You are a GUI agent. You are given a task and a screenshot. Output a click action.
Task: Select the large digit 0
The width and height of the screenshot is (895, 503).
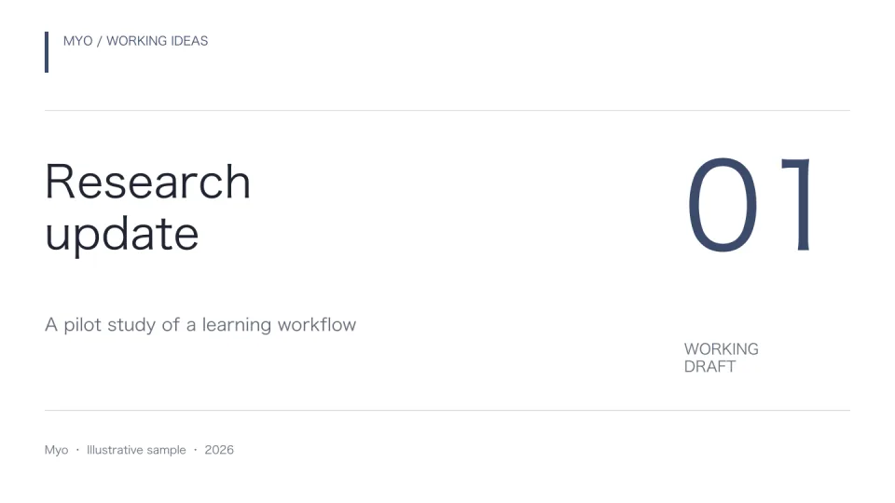(723, 205)
